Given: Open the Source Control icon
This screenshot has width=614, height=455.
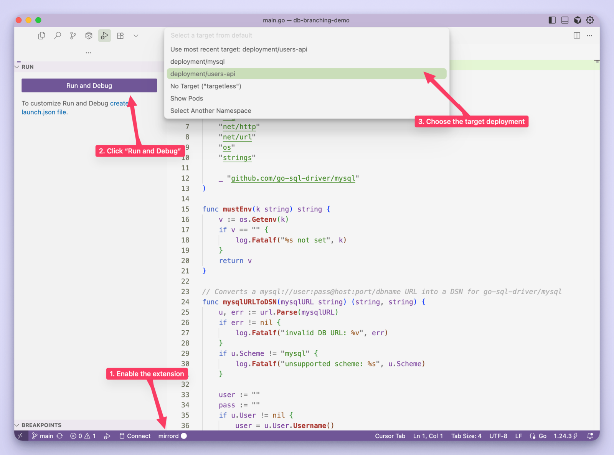Looking at the screenshot, I should coord(73,36).
